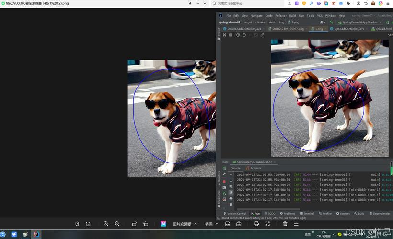Toggle soft-wrap in console
Screen dimensions: 393x239
click(x=231, y=187)
